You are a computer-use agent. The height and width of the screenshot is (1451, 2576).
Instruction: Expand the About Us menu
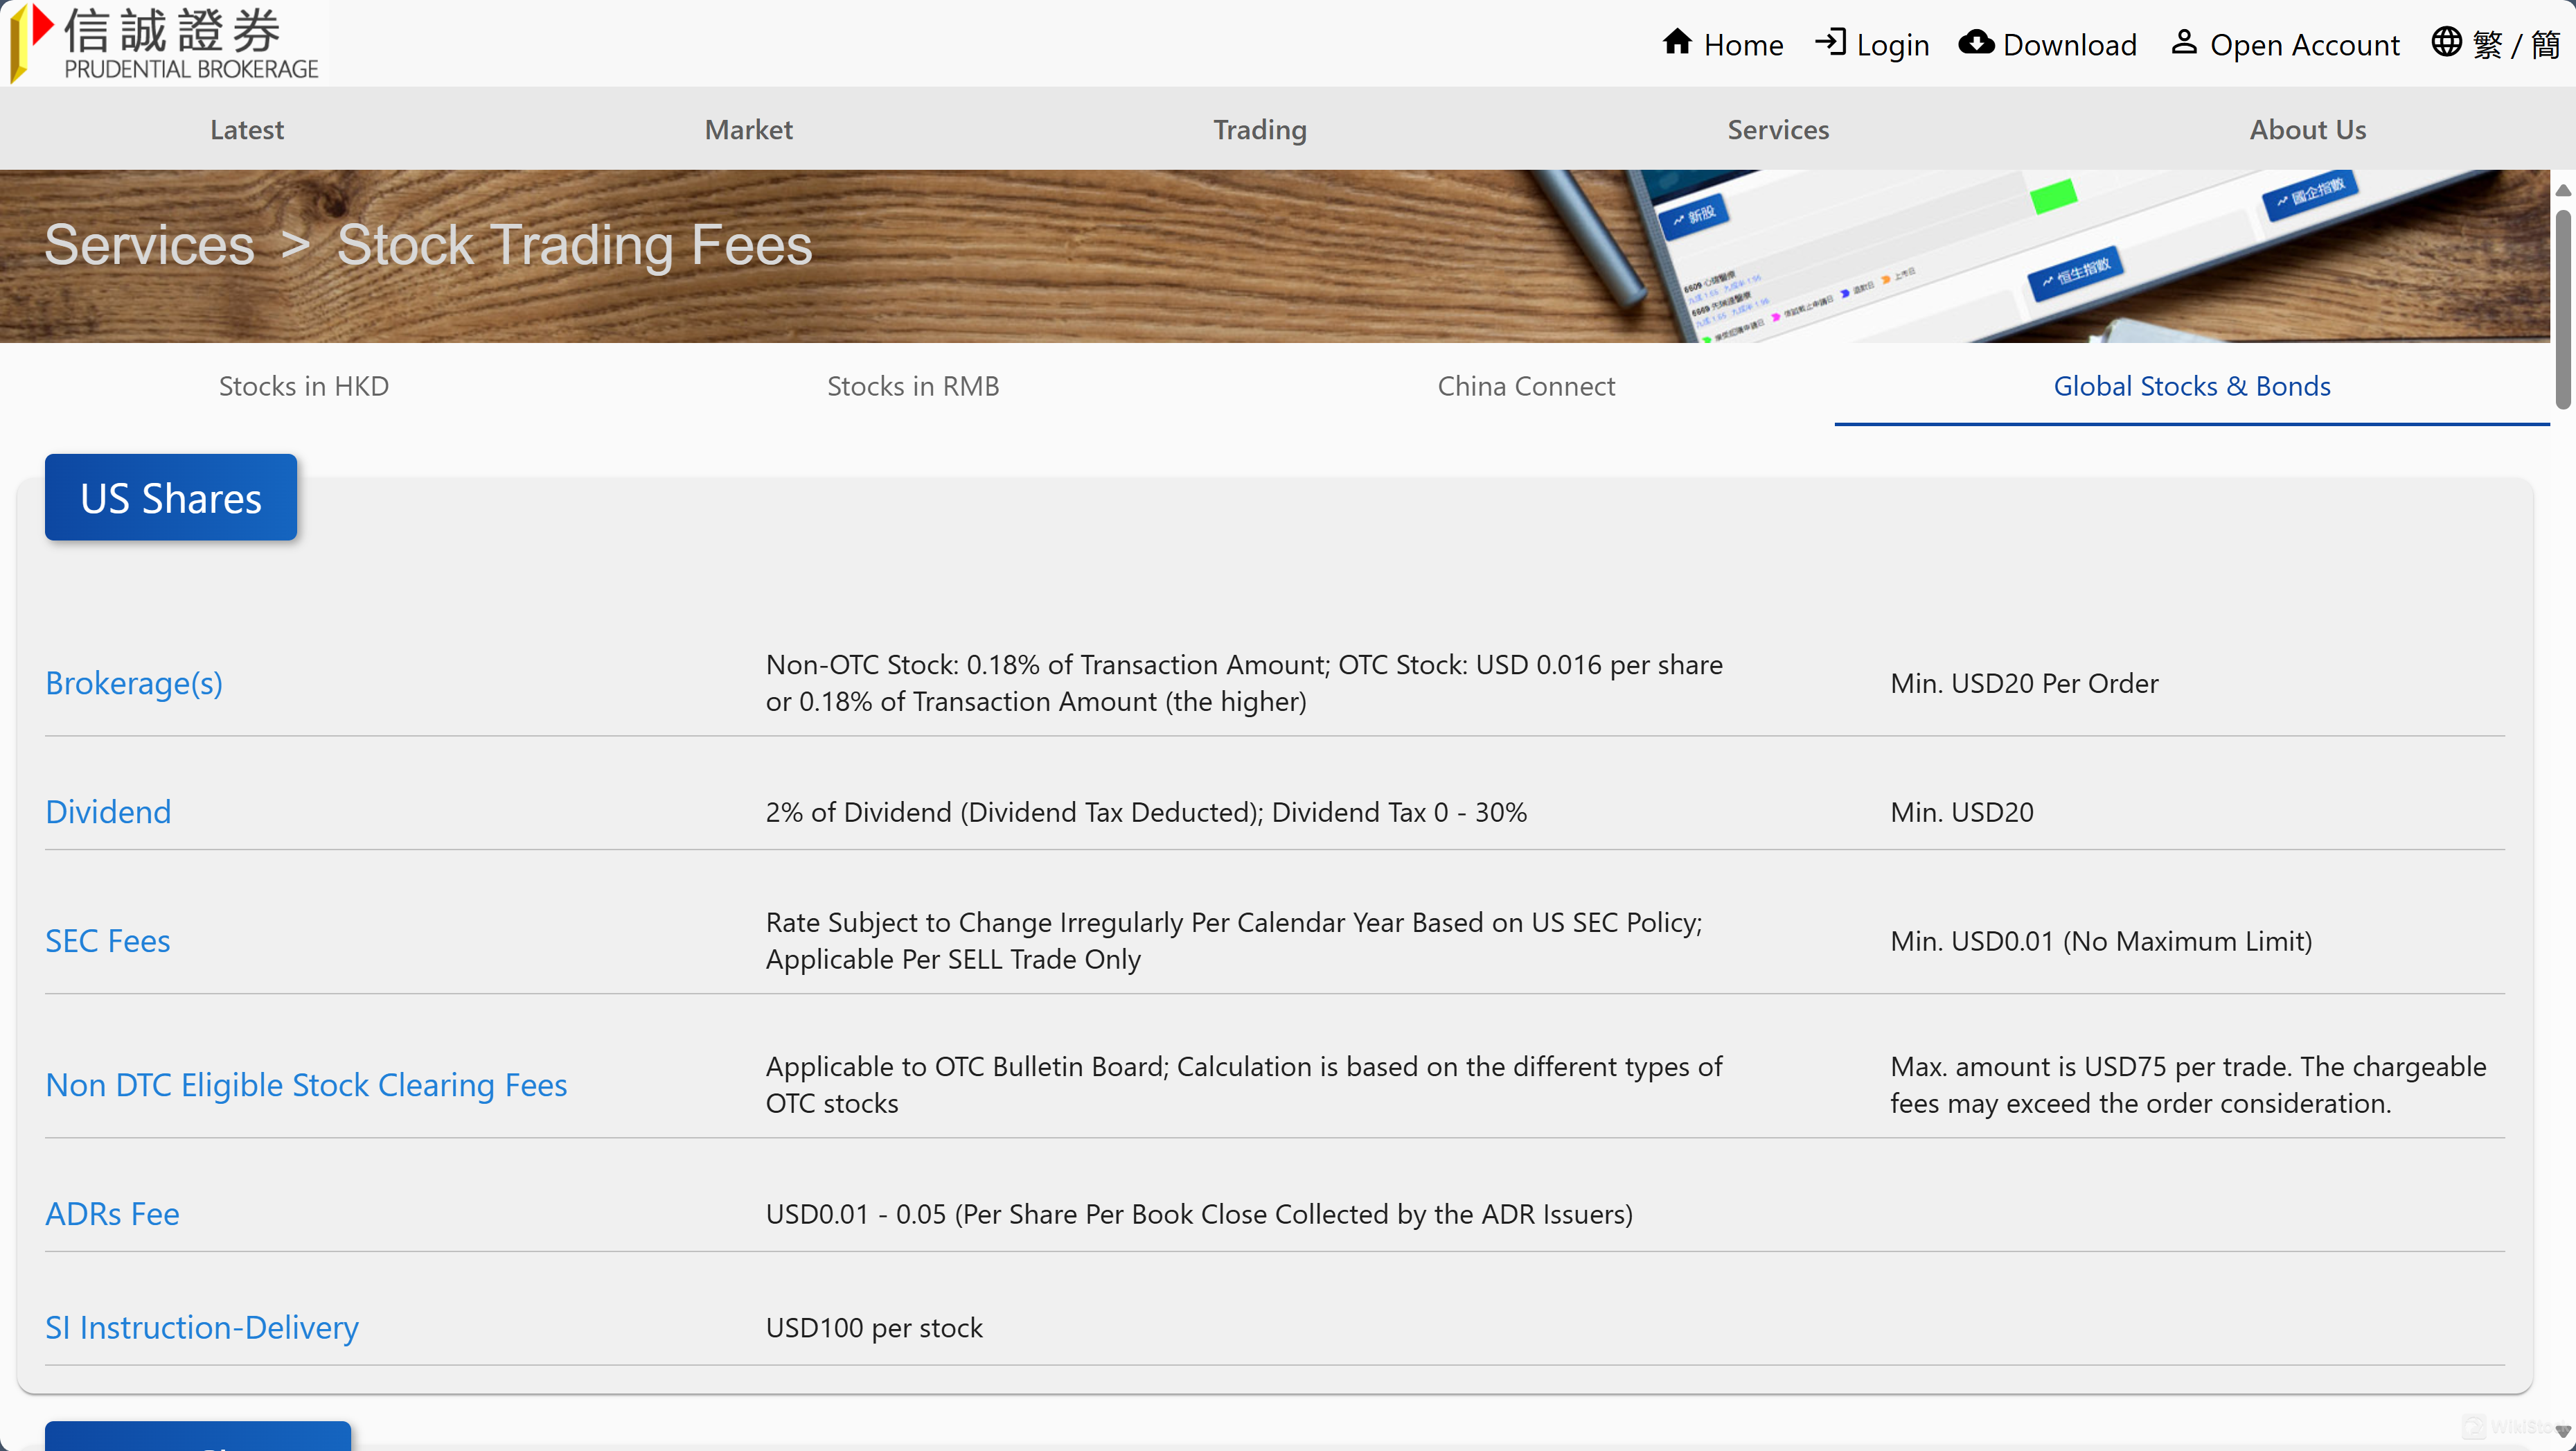(2307, 129)
